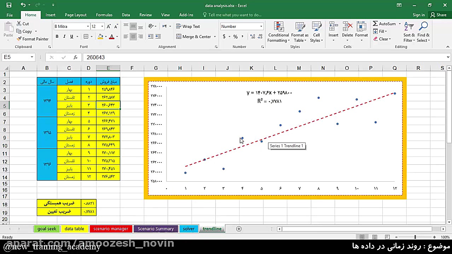Screen dimensions: 452x254
Task: Click Sign in link
Action: coord(418,15)
